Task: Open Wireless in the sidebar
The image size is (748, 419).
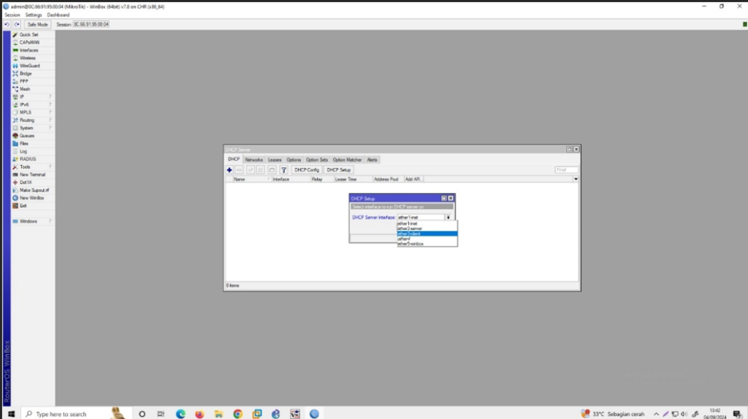Action: 33,58
